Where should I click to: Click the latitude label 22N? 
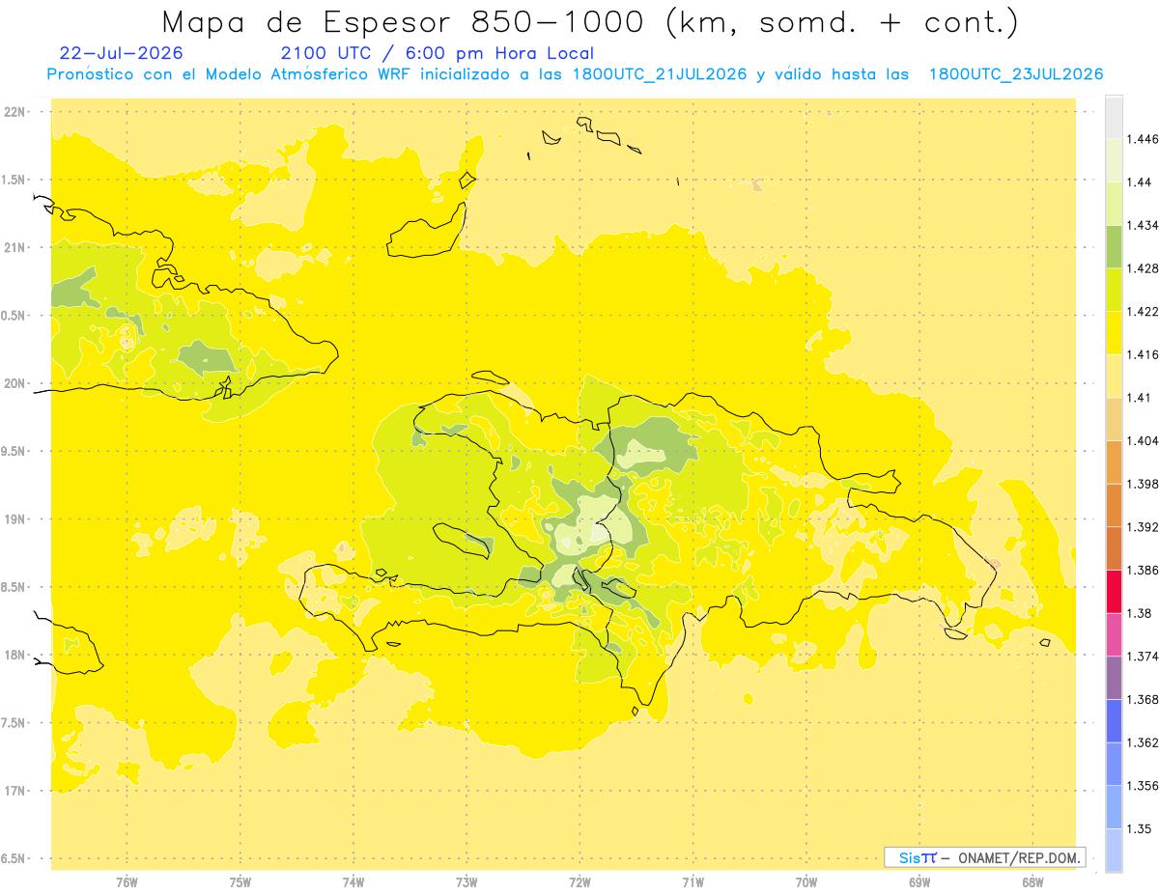15,112
